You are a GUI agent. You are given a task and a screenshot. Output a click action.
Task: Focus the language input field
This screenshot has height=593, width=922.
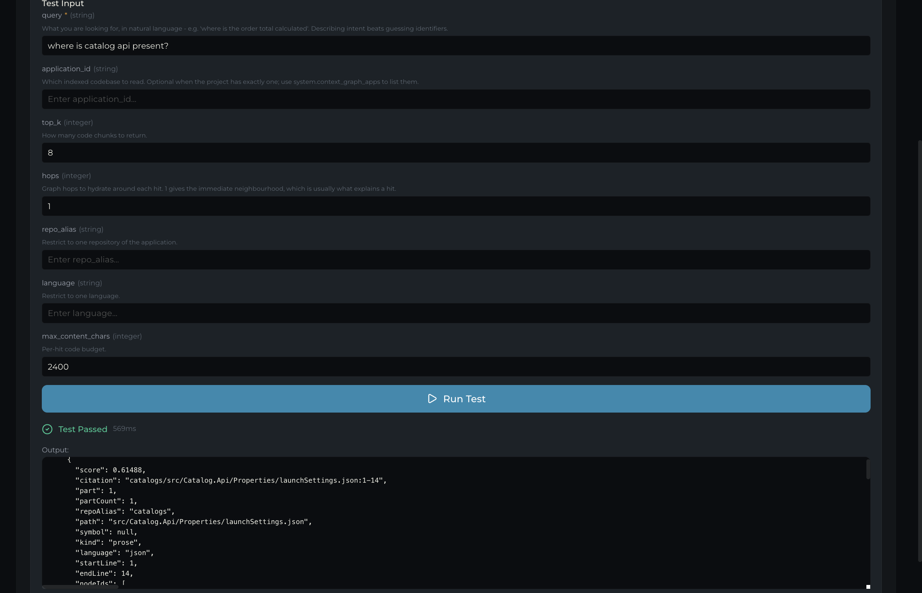[x=456, y=313]
